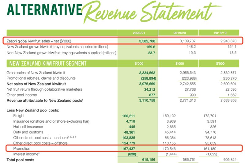Select the "2020/21" column header
Viewport: 245px width, 163px height.
(139, 33)
